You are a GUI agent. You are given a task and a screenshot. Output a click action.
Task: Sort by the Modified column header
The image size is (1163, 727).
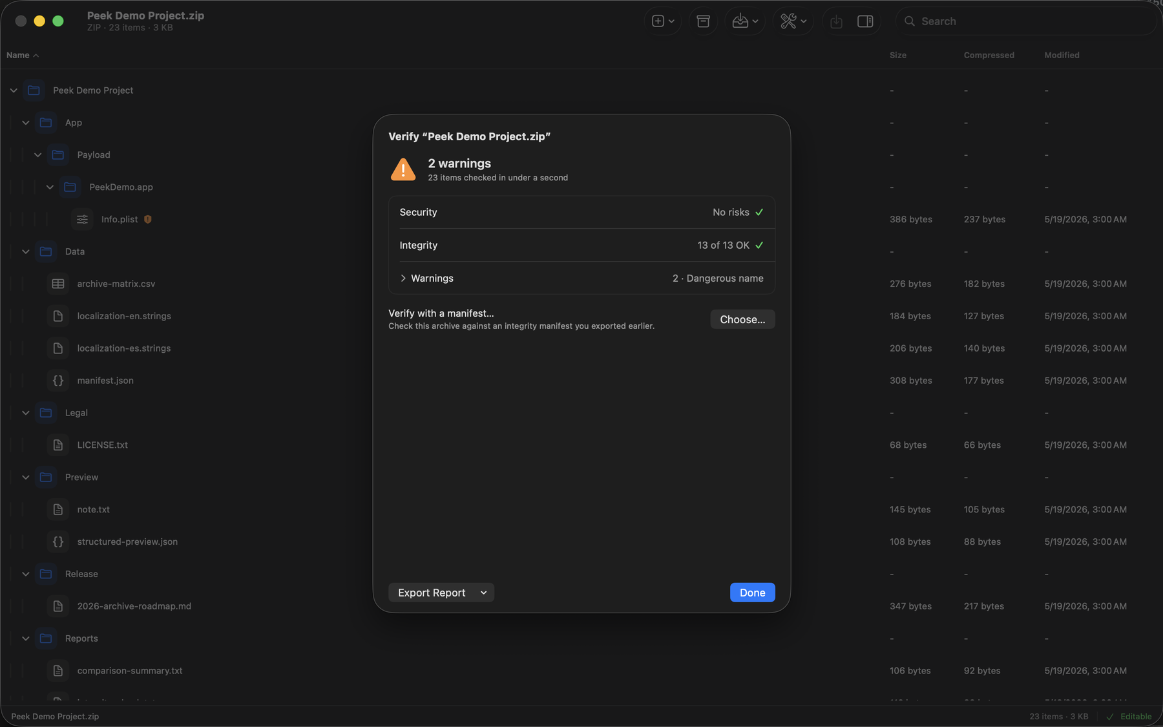[x=1062, y=55]
